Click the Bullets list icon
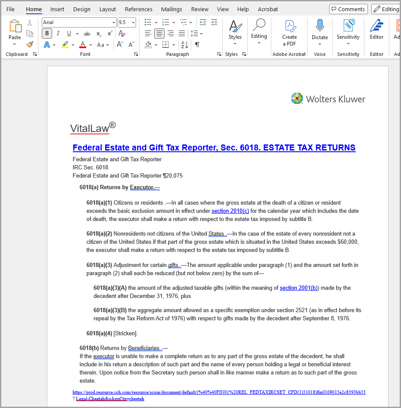Screen dimensions: 401x408 tap(148, 22)
